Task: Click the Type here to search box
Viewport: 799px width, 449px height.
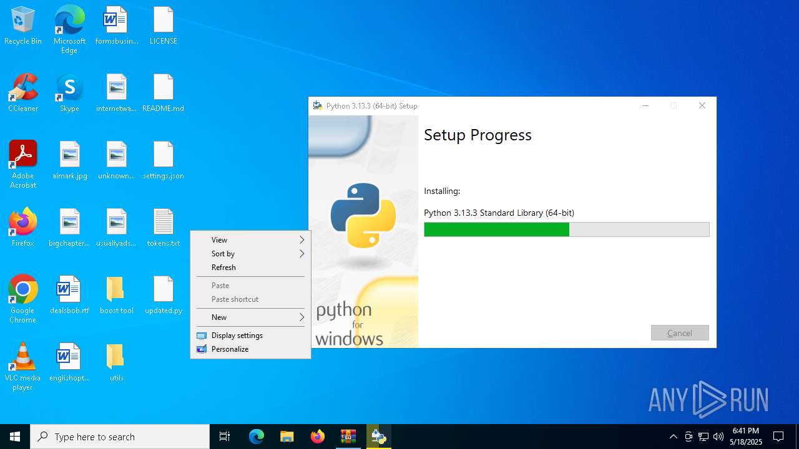Action: 120,437
